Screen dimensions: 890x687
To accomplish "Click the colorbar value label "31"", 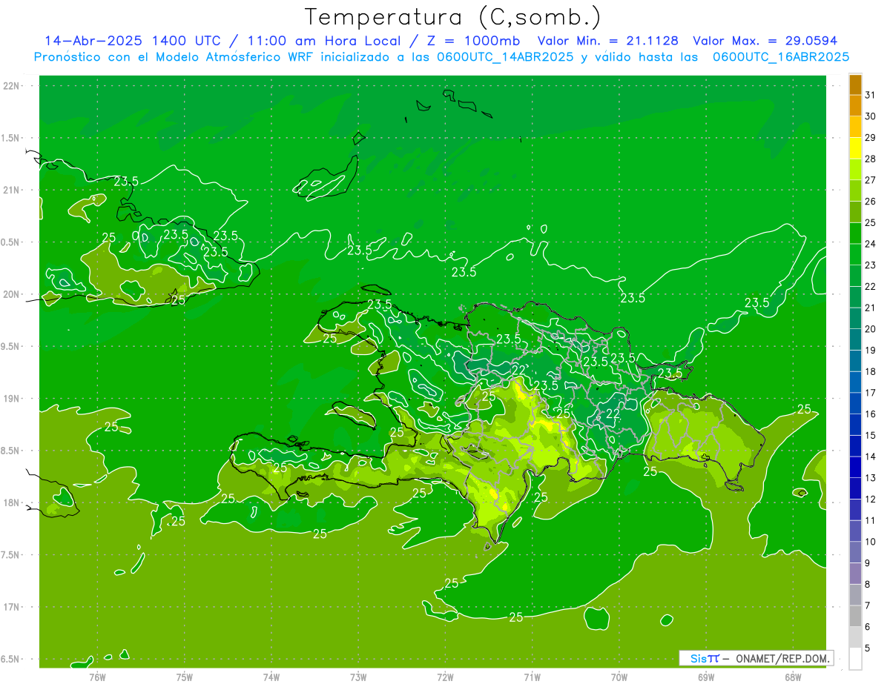I will [x=871, y=95].
